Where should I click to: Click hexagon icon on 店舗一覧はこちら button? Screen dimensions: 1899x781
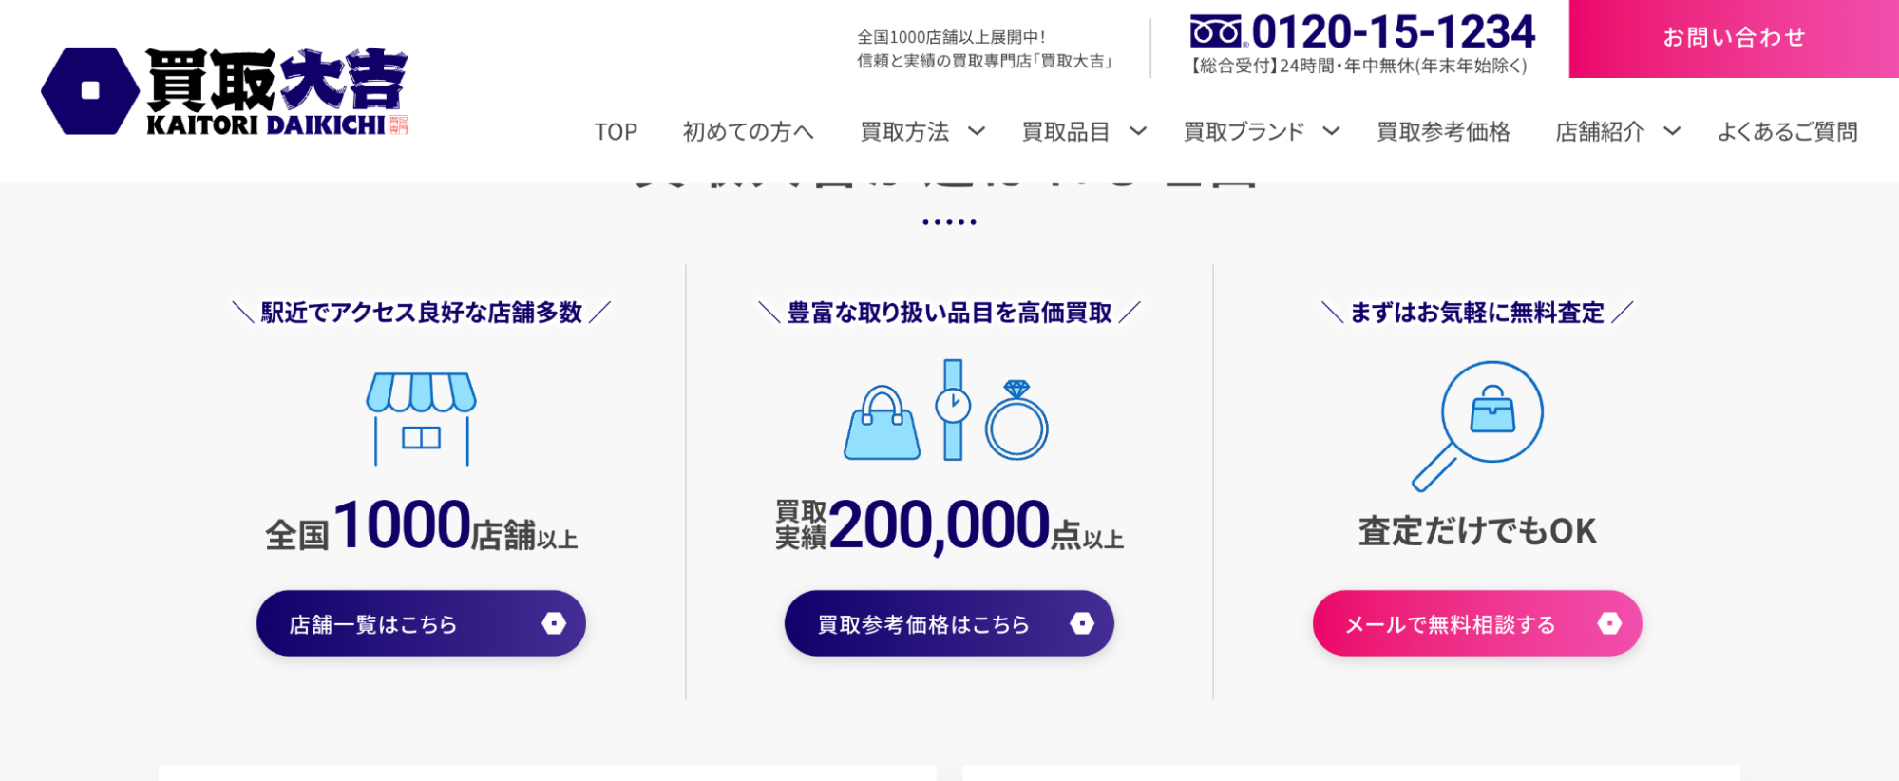point(554,623)
